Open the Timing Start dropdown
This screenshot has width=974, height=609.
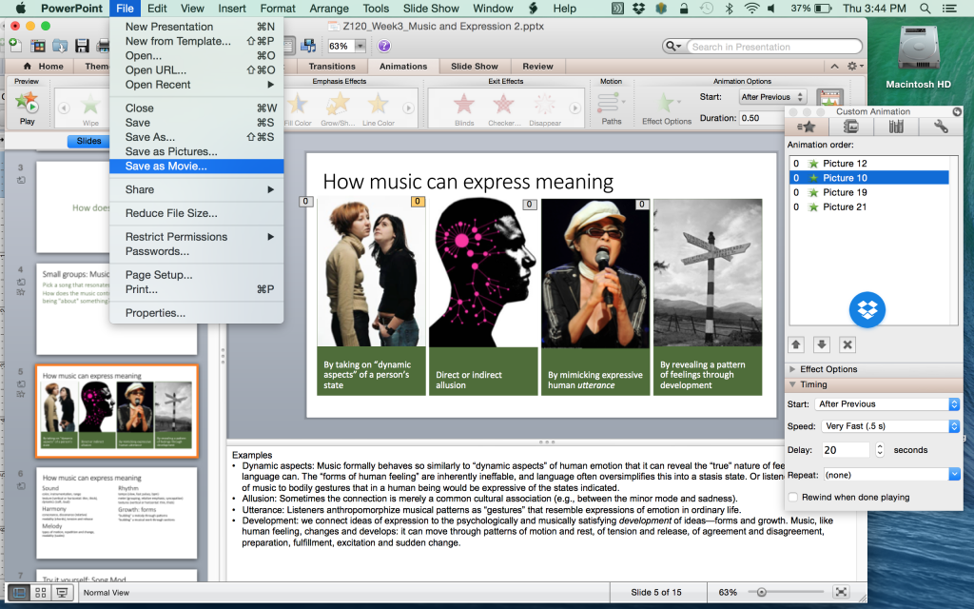click(x=887, y=403)
